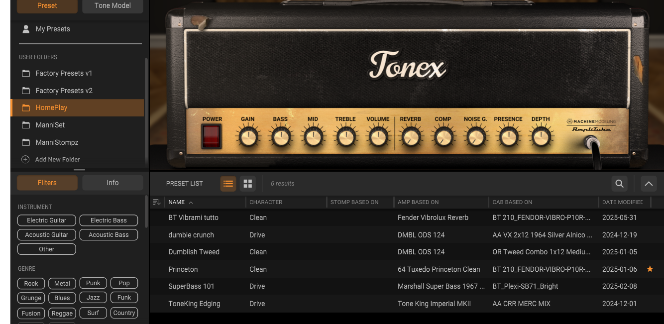Switch preset list to list view

click(x=228, y=184)
